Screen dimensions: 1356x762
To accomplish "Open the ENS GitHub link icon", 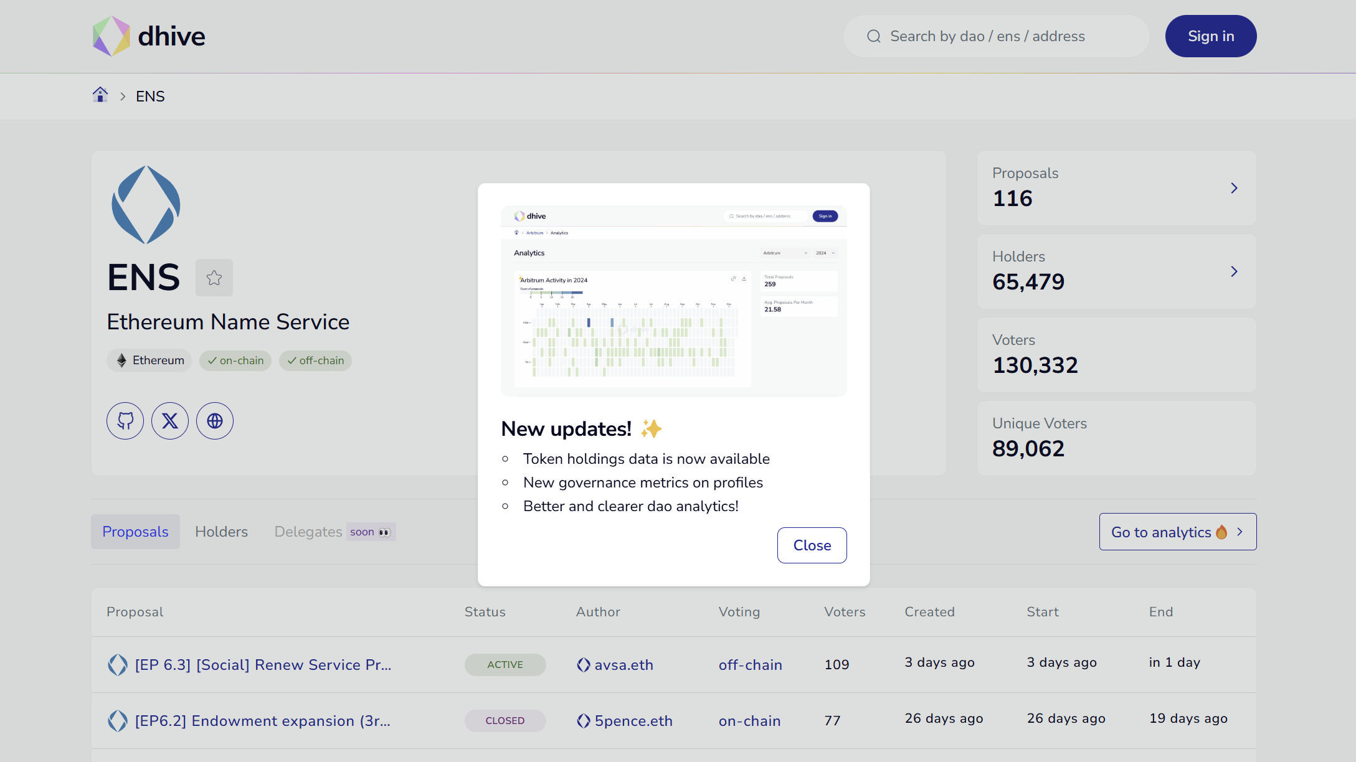I will click(125, 421).
